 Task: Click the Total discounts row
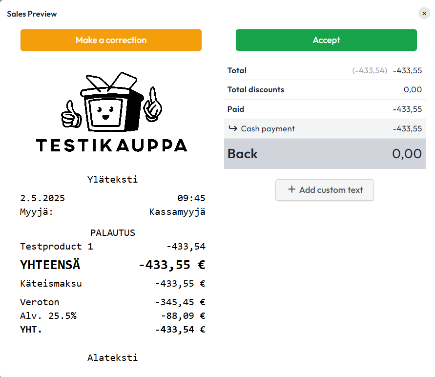325,89
